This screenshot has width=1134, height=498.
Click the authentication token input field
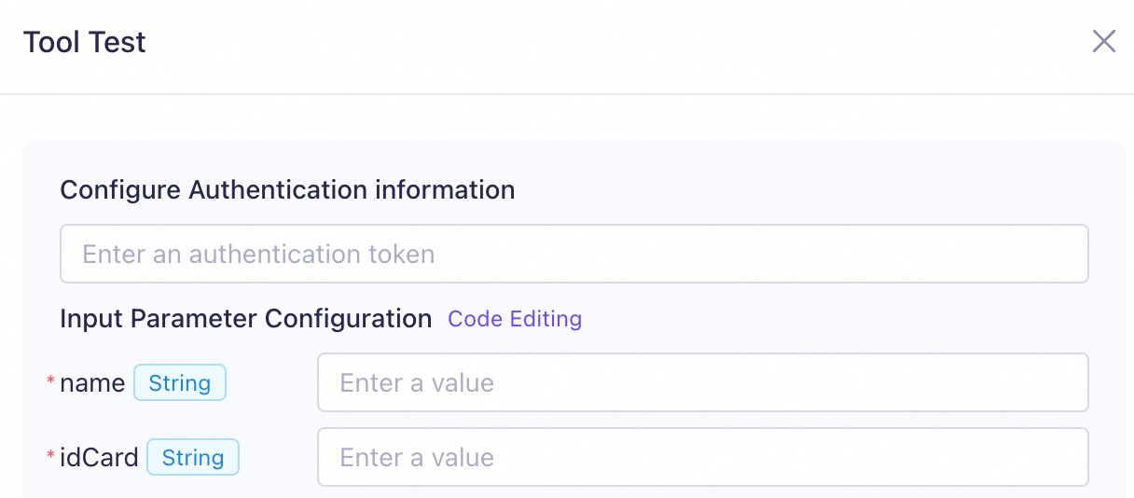(574, 254)
